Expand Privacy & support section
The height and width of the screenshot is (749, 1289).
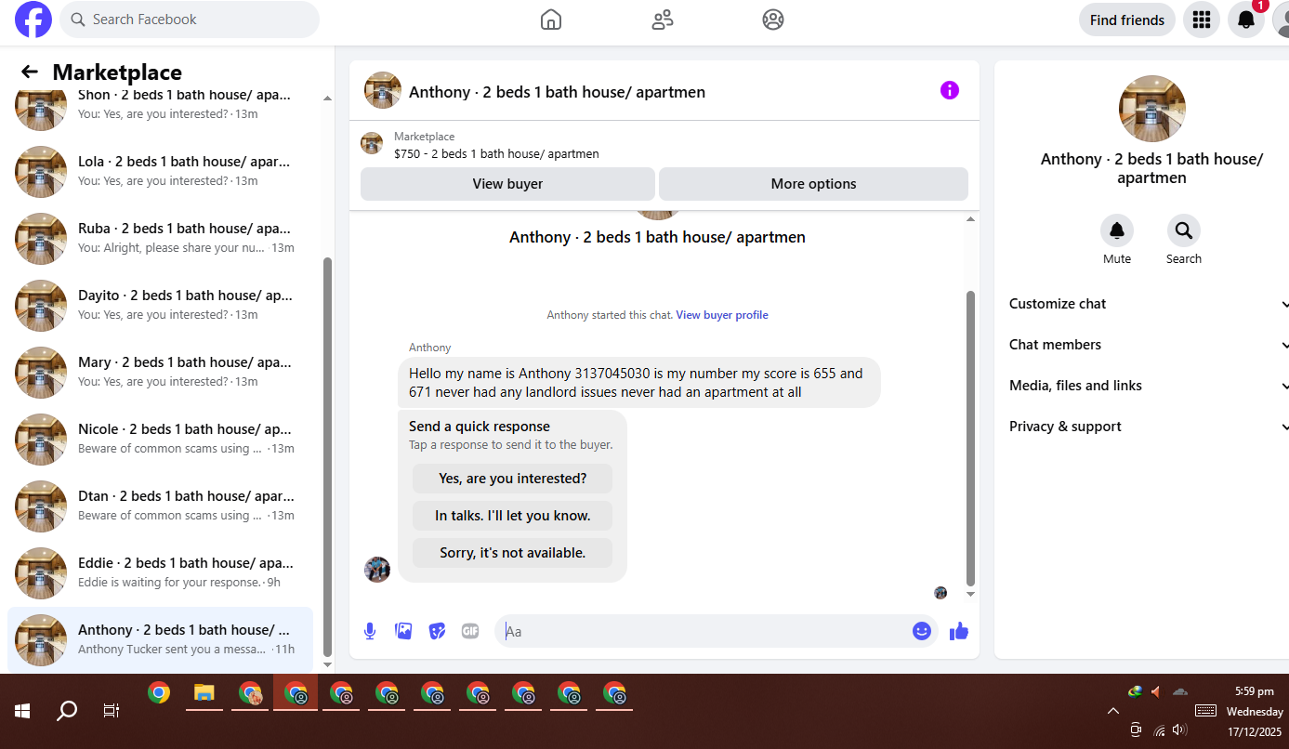1149,427
